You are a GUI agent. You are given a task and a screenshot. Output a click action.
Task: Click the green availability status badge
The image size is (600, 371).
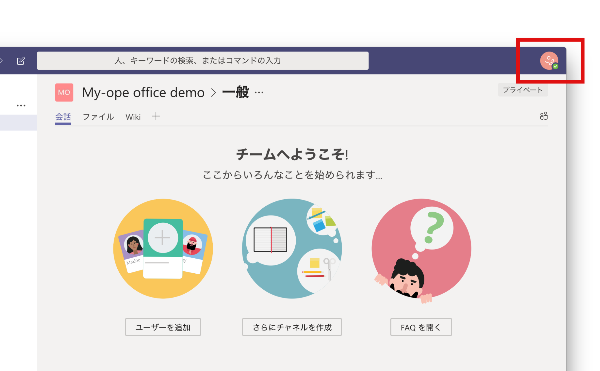[x=555, y=66]
